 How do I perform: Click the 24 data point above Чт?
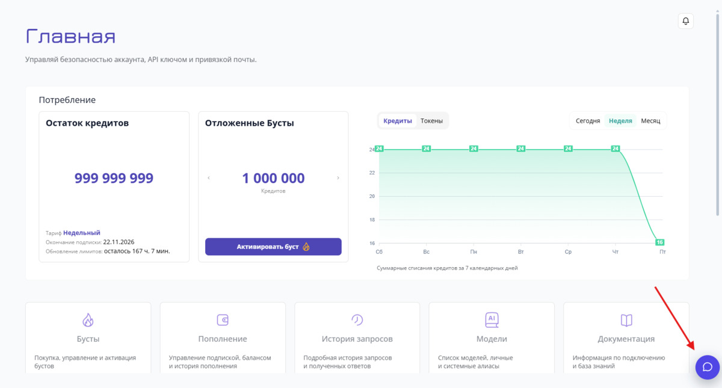click(616, 149)
